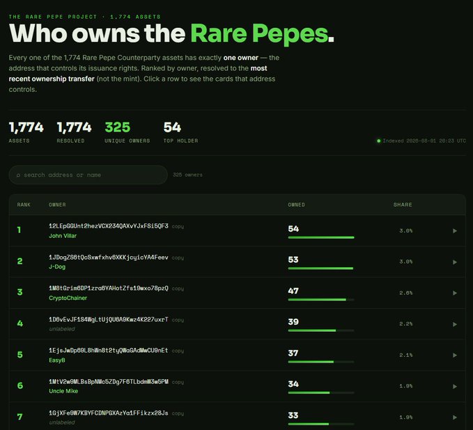
Task: Click the owned count 54 in row 1
Action: [293, 229]
